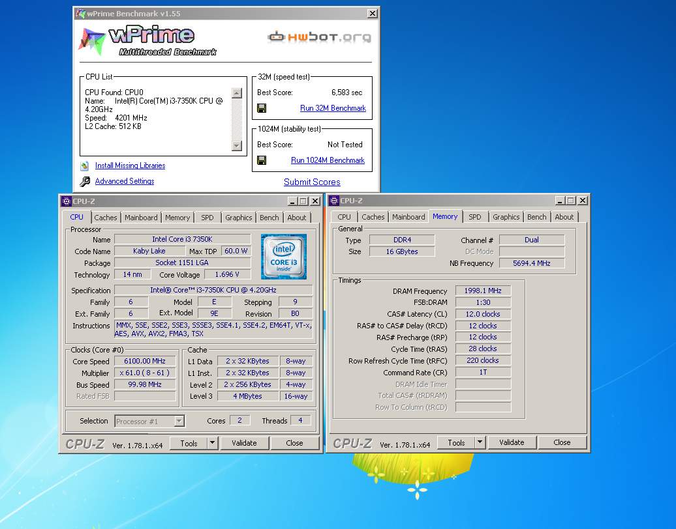Click Tools button in right CPU-Z window
Viewport: 676px width, 529px height.
click(x=456, y=442)
